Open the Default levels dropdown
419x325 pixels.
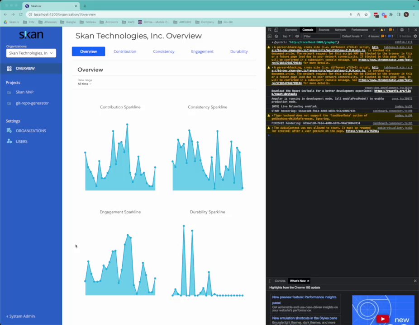[352, 36]
